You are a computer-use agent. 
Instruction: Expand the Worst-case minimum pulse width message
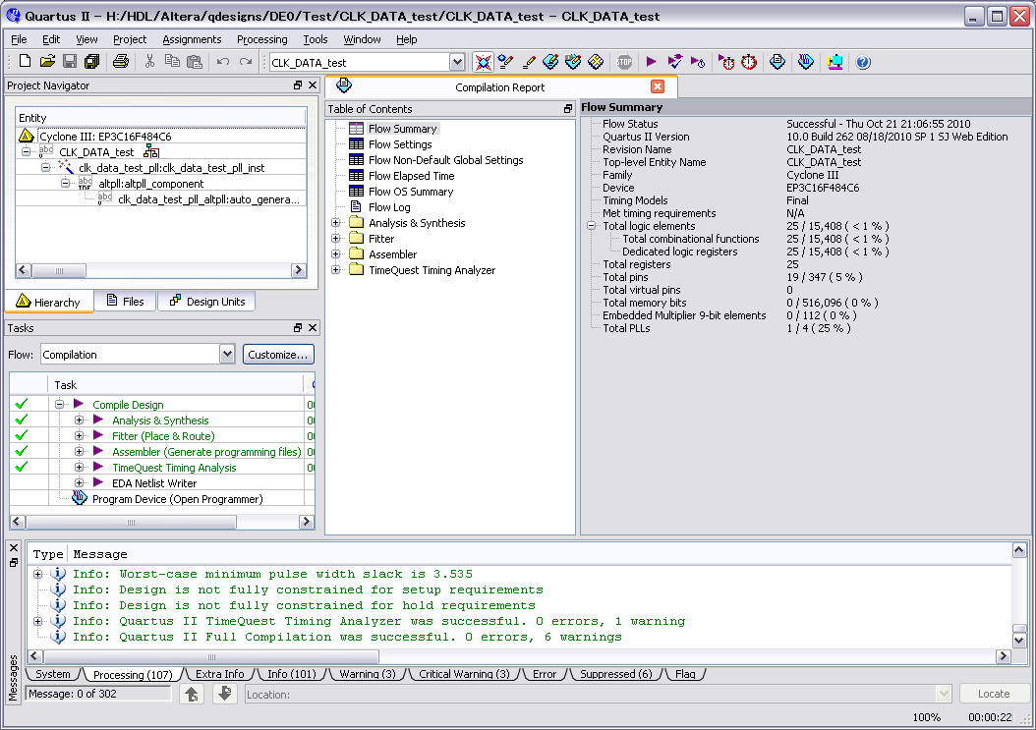37,574
